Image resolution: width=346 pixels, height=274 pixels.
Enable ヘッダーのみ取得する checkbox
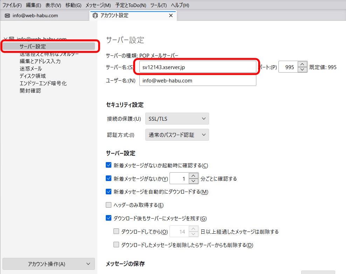109,205
